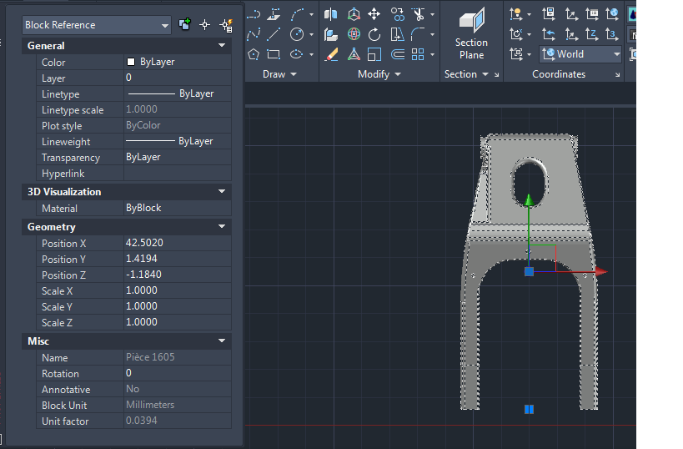Click the ByLayer color swatch

[x=131, y=62]
